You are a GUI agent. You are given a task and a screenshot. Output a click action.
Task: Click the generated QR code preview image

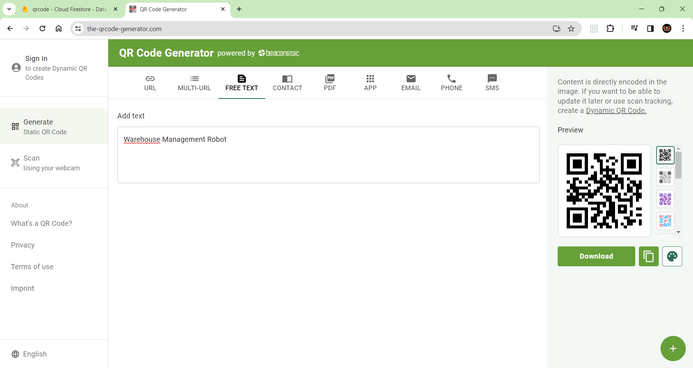604,191
